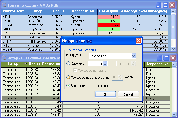The image size is (178, 118).
Task: Click scrollbar thumb in Текущие сделки window
Action: [173, 27]
